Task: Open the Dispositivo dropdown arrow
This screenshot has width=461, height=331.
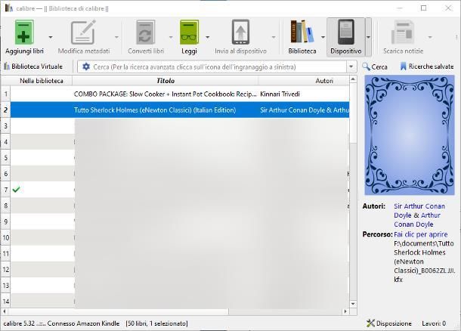Action: coord(368,37)
